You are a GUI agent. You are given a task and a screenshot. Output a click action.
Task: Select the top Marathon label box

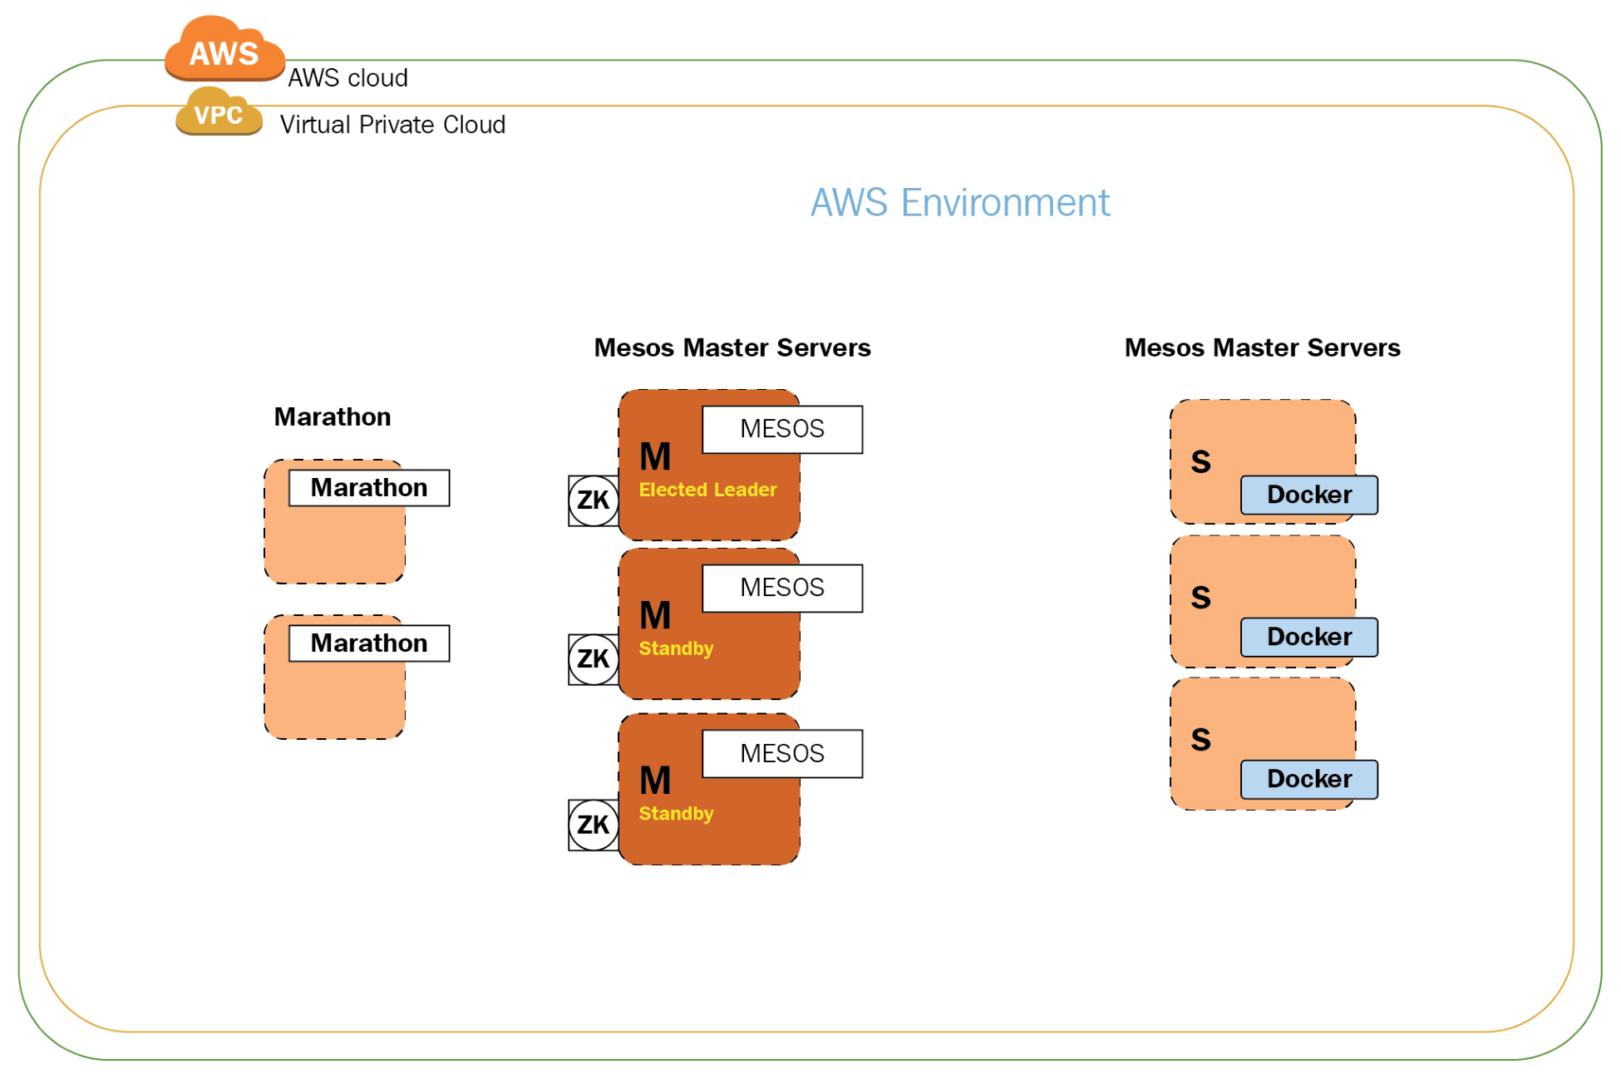369,487
